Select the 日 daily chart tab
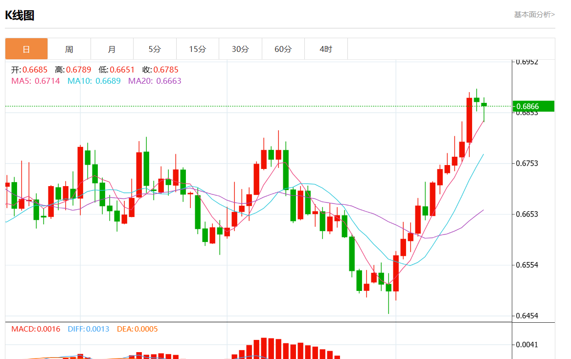The width and height of the screenshot is (571, 359). click(26, 49)
